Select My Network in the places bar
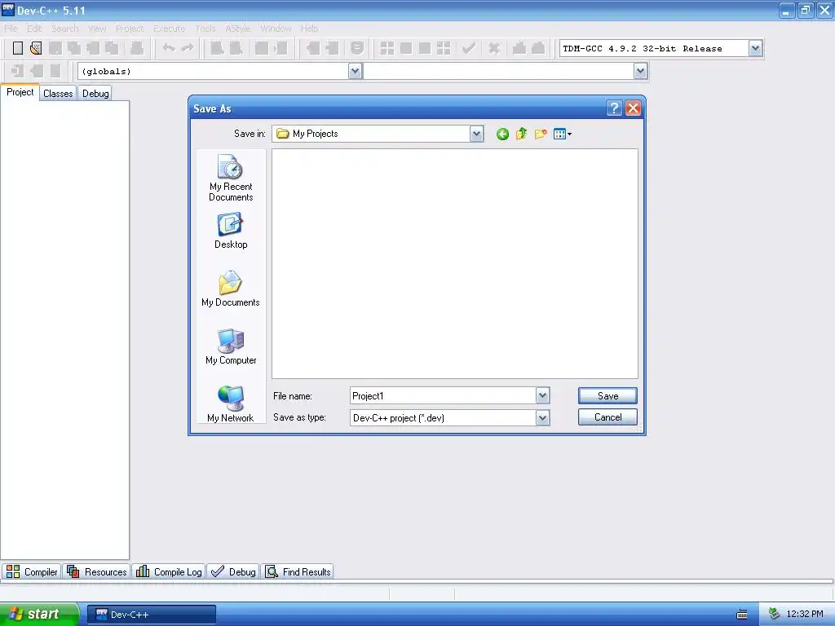The height and width of the screenshot is (626, 835). [x=231, y=404]
